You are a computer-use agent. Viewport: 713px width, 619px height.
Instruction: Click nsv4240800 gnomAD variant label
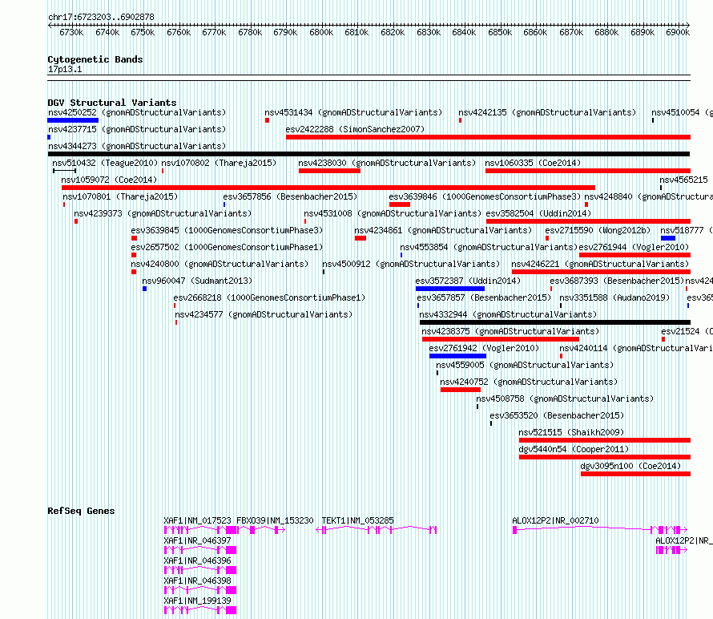(220, 264)
